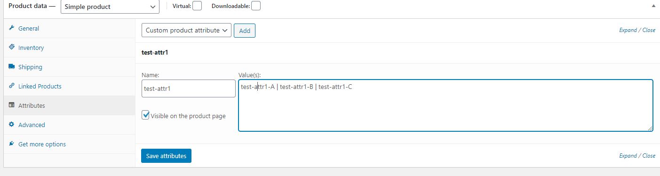Click the General wrench icon
The width and height of the screenshot is (660, 176).
11,28
